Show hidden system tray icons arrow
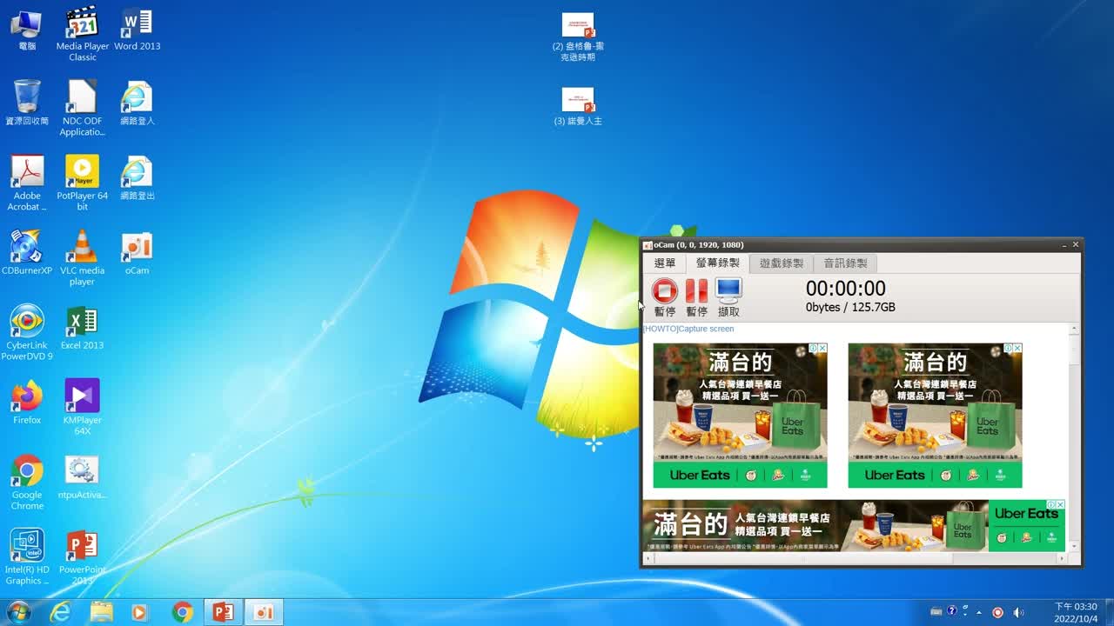 point(980,612)
